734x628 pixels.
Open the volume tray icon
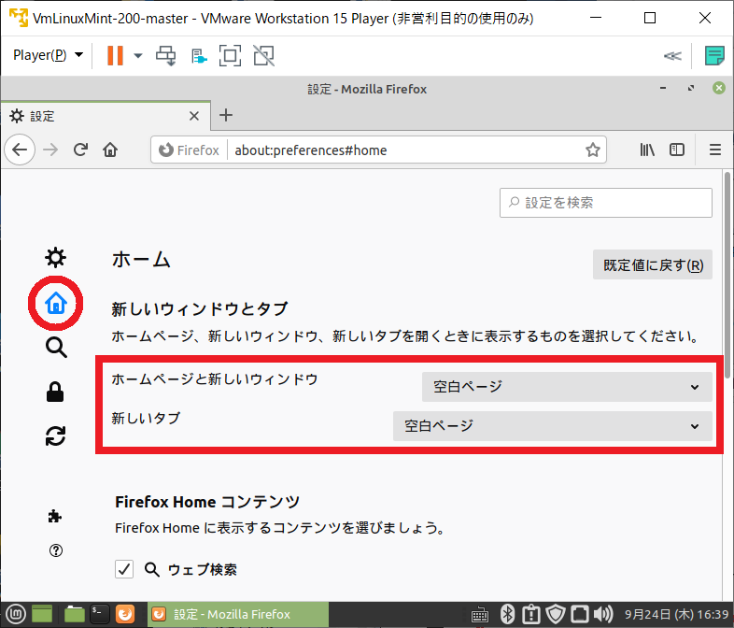pyautogui.click(x=604, y=614)
